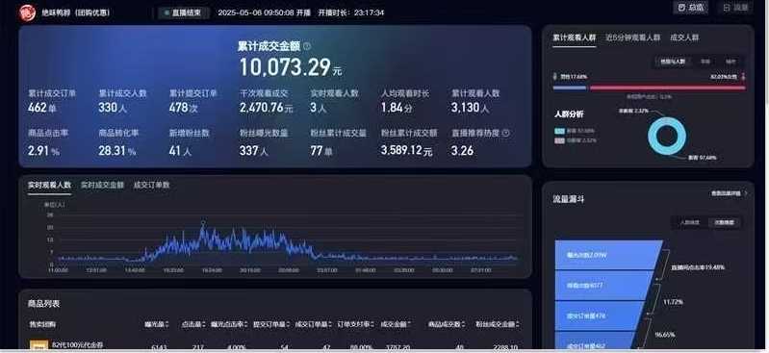The height and width of the screenshot is (353, 769).
Task: Sort the product list by 曝光量
Action: click(x=157, y=324)
